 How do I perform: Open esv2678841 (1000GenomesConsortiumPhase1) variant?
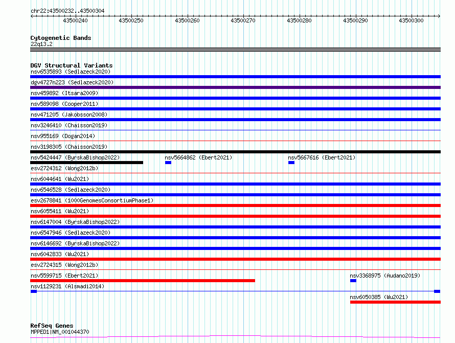click(x=92, y=200)
